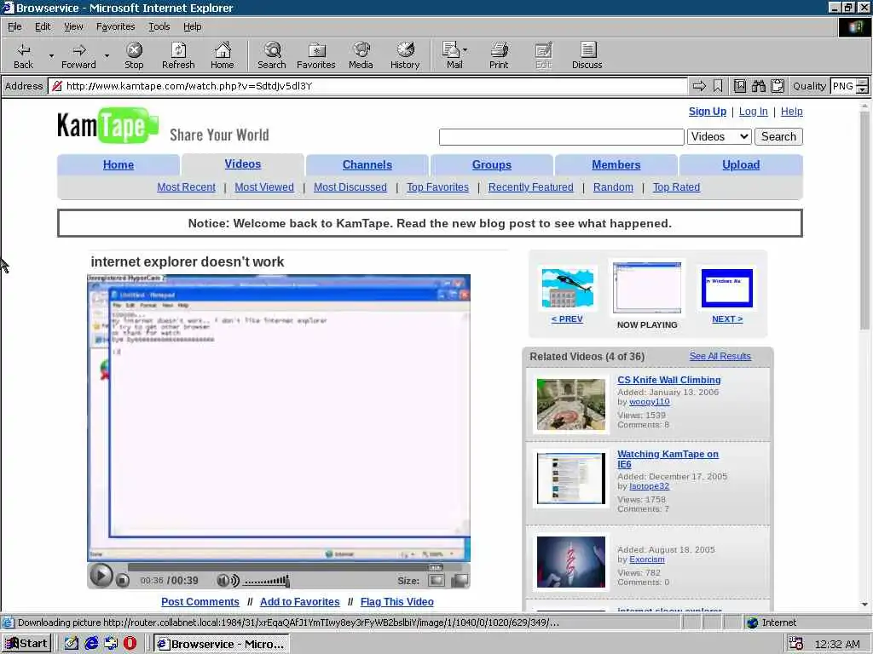Click the first quick launch notepad icon
Screen dimensions: 873x654
click(72, 644)
